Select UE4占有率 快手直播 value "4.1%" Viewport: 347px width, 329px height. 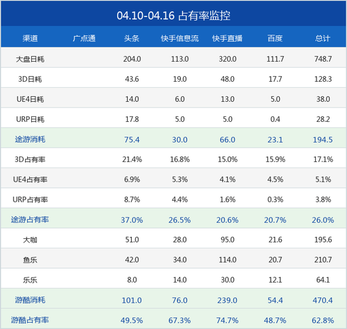coord(228,179)
